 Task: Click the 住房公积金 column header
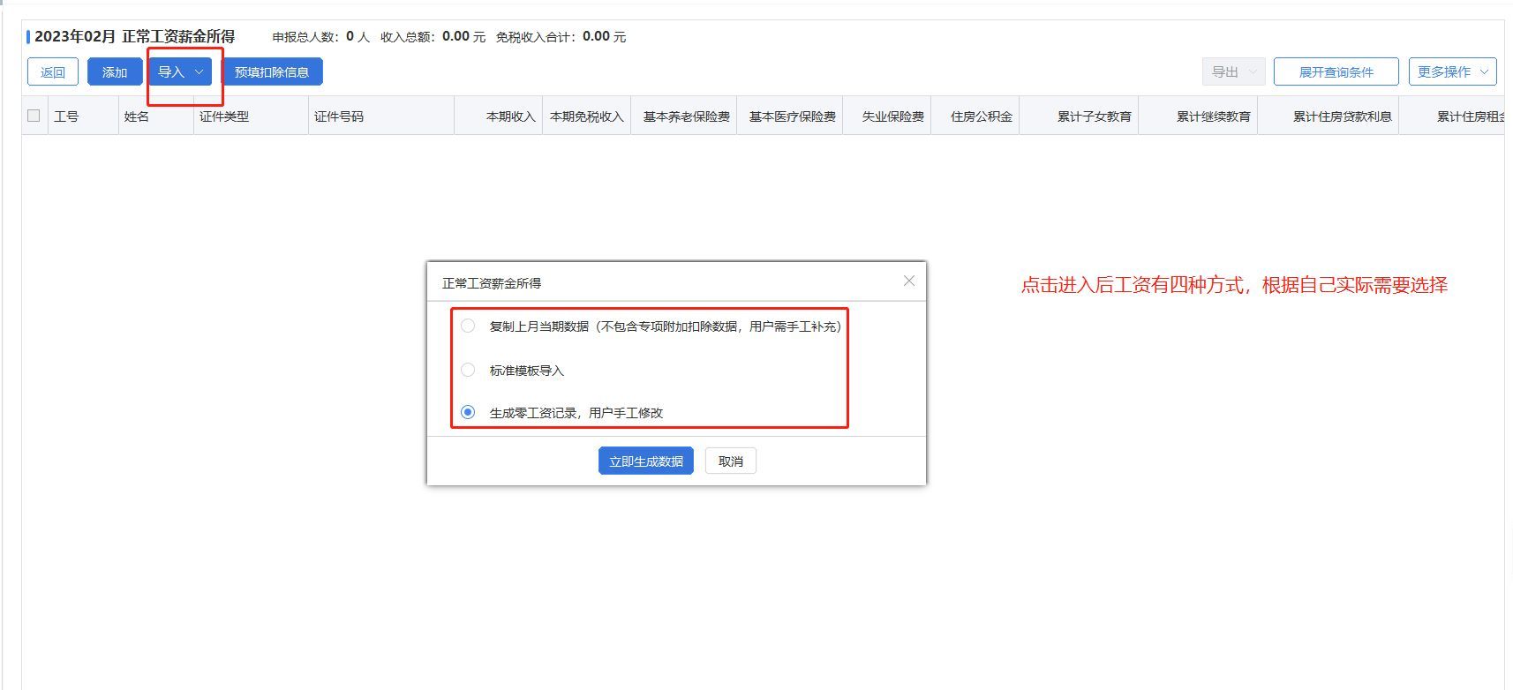point(981,116)
